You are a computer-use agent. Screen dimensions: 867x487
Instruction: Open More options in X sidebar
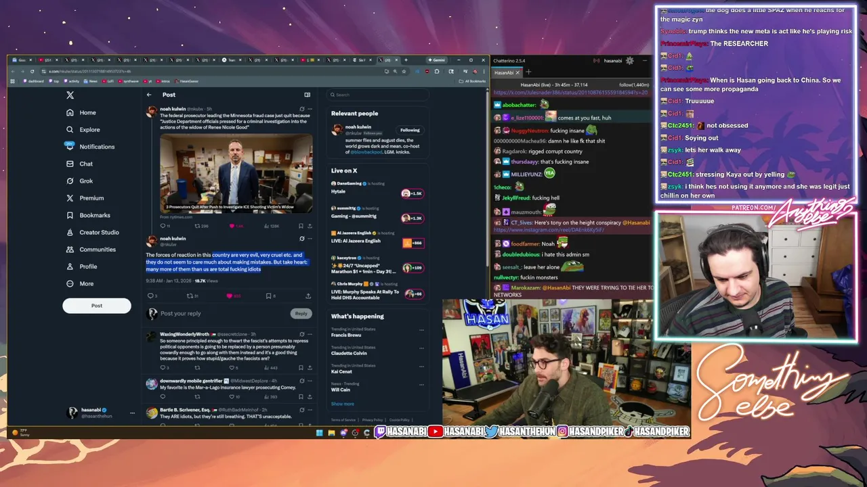point(80,283)
